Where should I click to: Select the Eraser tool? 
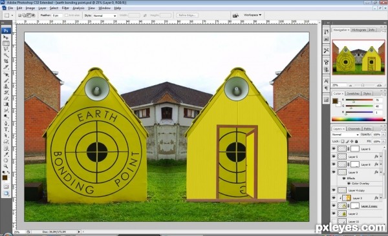6,98
